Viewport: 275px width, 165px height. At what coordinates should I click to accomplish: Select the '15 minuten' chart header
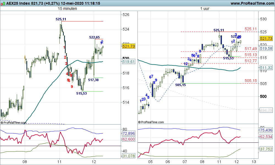point(67,9)
